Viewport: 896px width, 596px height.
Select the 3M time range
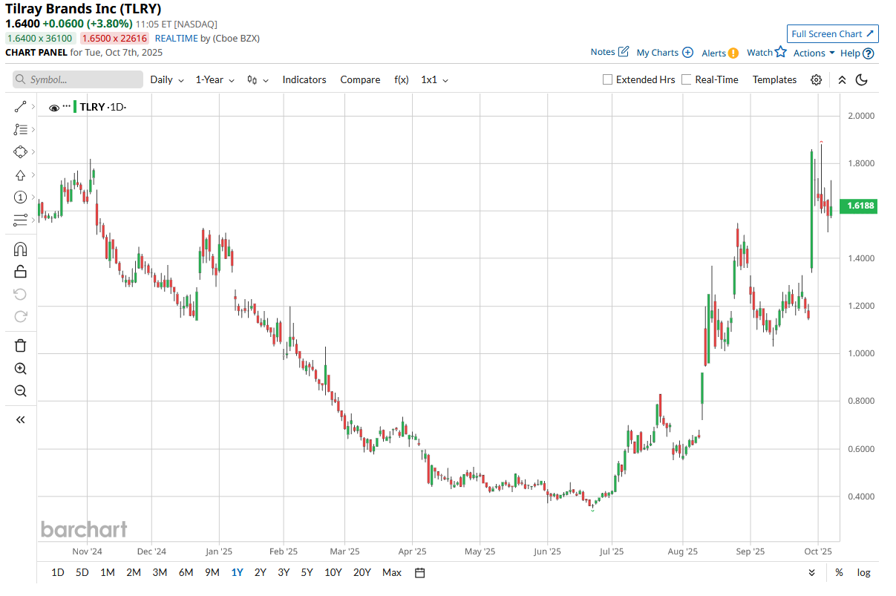coord(160,572)
